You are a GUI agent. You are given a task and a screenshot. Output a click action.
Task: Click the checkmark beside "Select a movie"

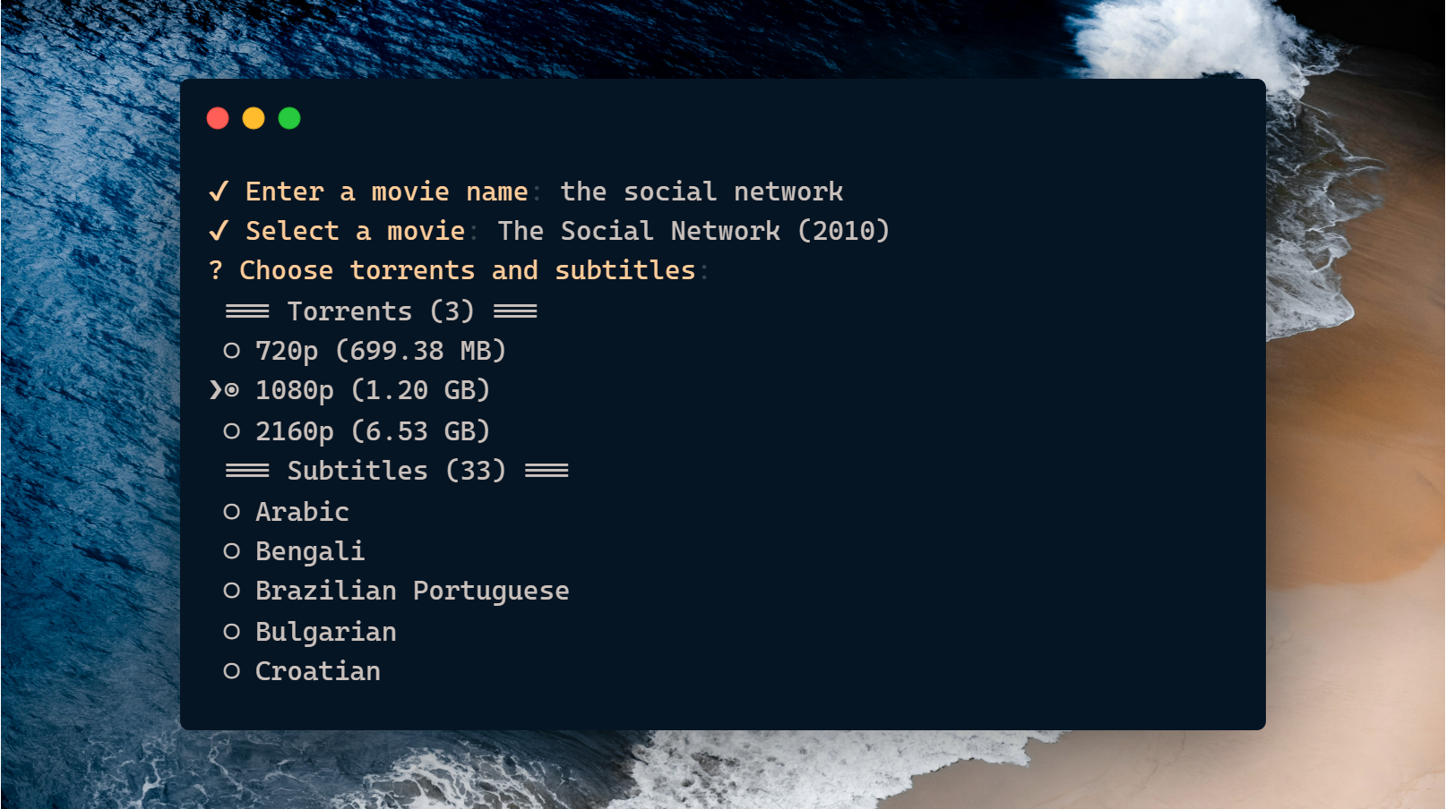(x=219, y=231)
